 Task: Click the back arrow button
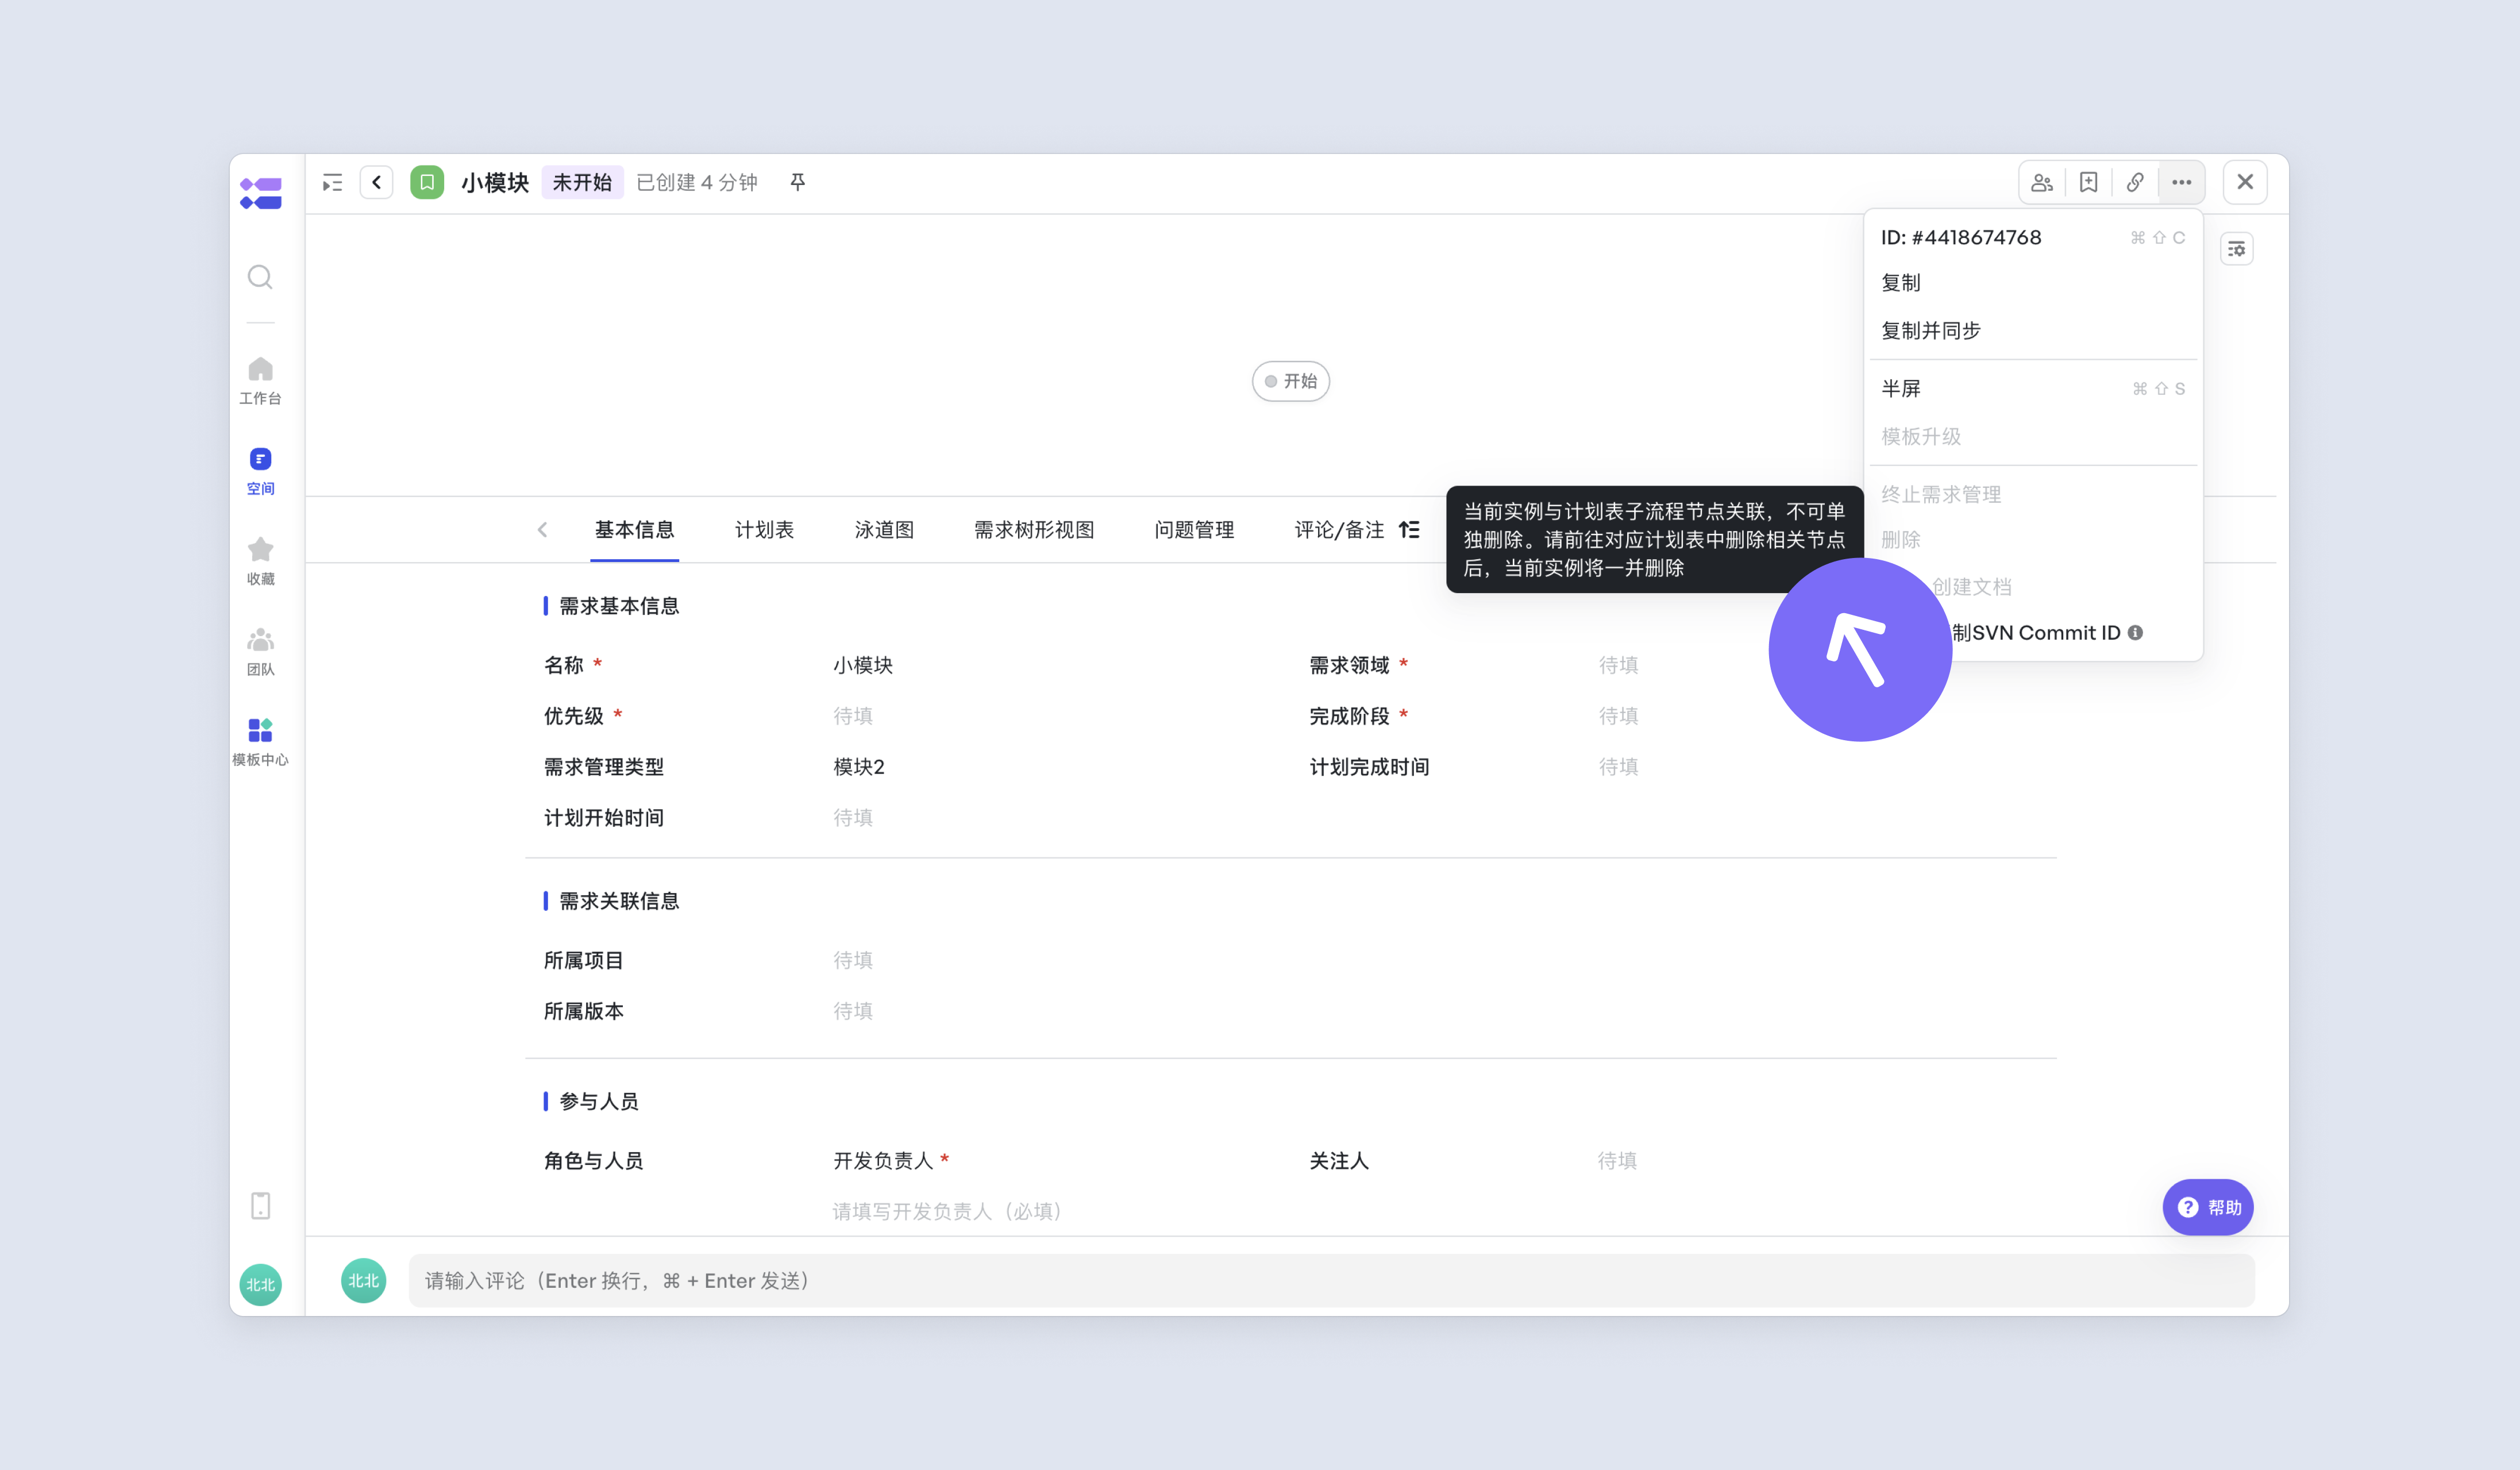(376, 182)
